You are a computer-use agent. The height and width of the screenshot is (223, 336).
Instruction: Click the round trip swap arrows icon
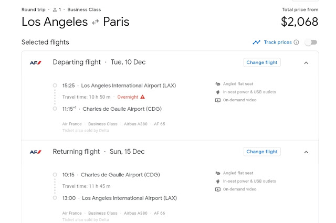96,22
